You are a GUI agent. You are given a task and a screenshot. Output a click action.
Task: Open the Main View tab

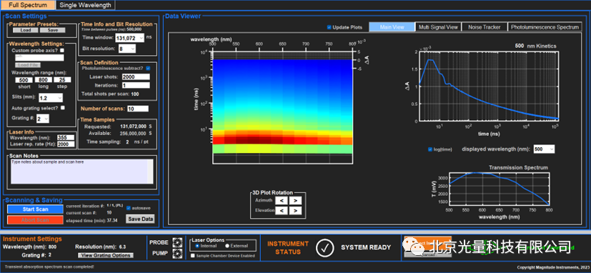pos(392,27)
